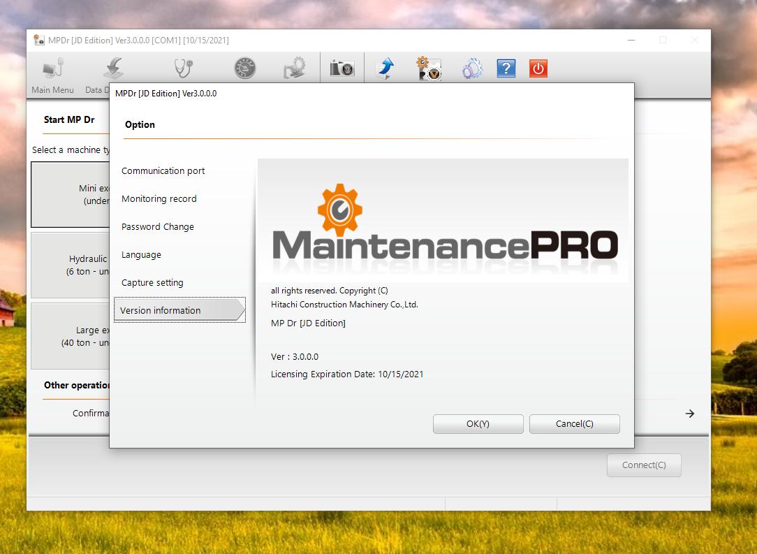Viewport: 757px width, 554px height.
Task: Click Hitachi Construction Machinery Co.,Ltd. text
Action: (x=344, y=305)
